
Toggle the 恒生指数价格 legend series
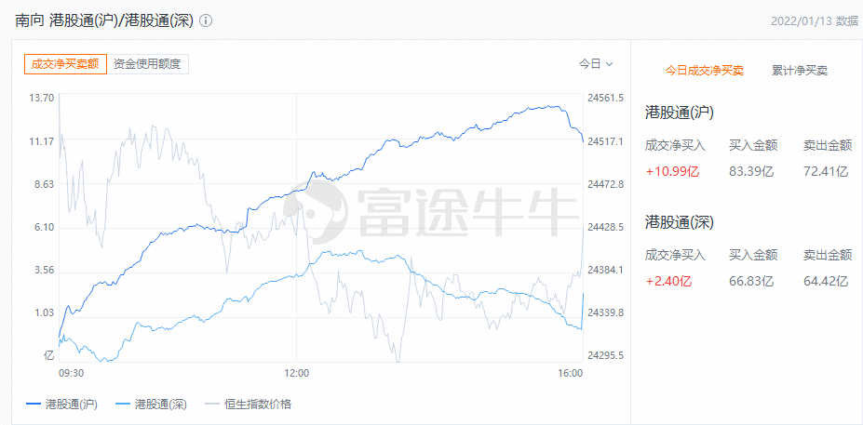(x=257, y=404)
